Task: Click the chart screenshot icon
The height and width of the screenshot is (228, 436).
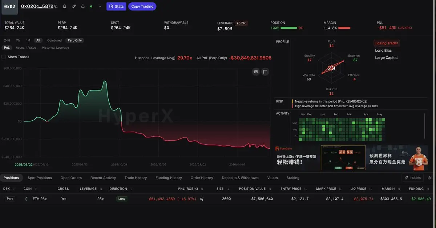Action: pyautogui.click(x=256, y=72)
